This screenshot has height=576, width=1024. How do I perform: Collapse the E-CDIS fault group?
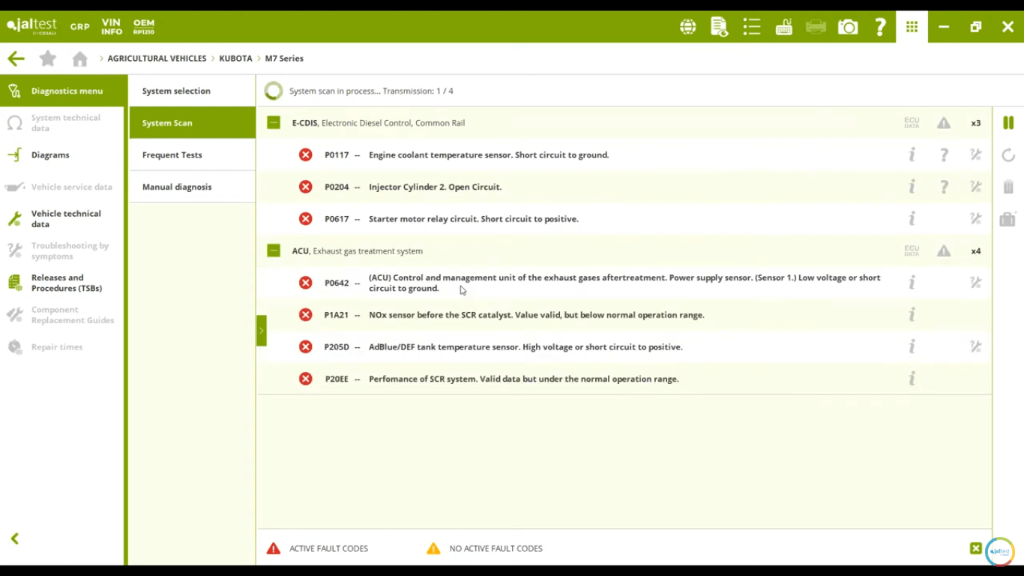pyautogui.click(x=274, y=123)
